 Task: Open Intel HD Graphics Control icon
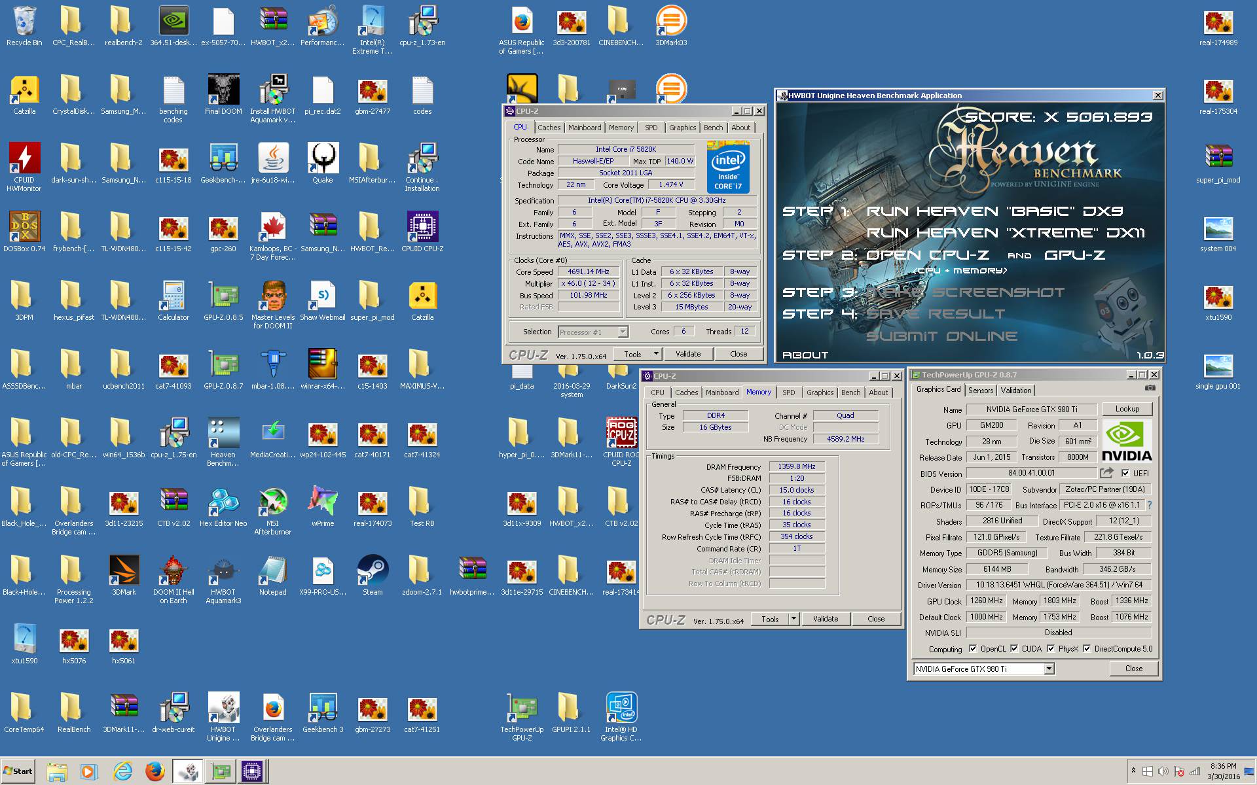tap(621, 717)
